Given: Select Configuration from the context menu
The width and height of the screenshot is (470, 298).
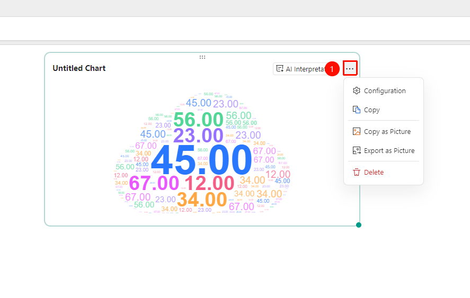Looking at the screenshot, I should point(384,91).
